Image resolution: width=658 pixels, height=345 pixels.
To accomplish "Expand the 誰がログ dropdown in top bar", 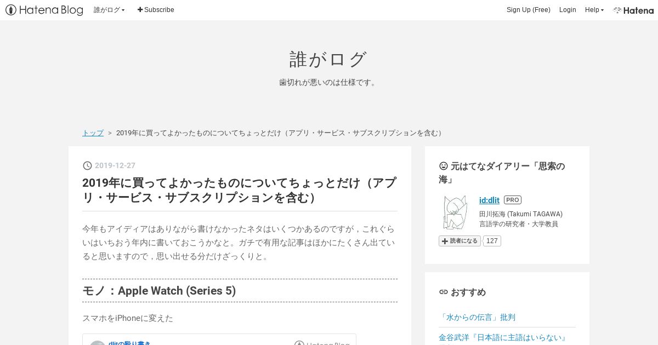I will pyautogui.click(x=109, y=10).
